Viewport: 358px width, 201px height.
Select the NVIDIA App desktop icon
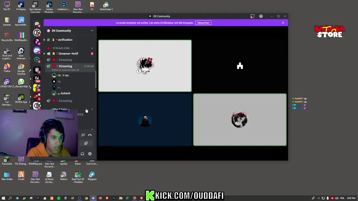21,99
